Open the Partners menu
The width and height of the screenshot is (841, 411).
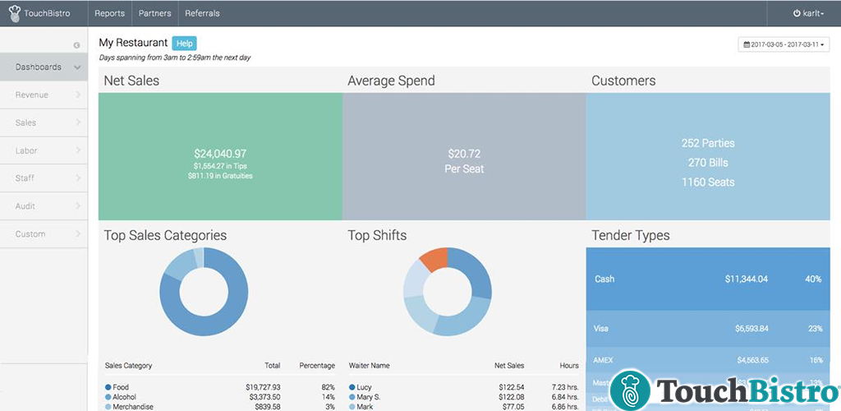tap(154, 13)
